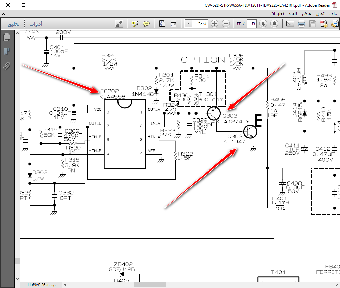This screenshot has height=288, width=340.
Task: Go to next page down arrow
Action: [x=263, y=24]
